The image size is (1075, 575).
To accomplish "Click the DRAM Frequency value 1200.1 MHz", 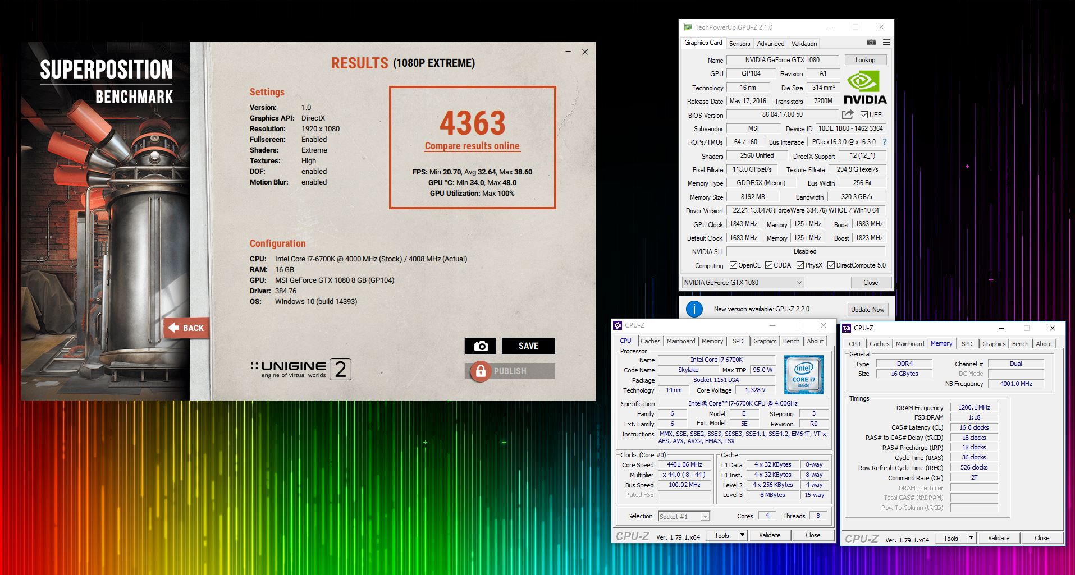I will tap(974, 408).
